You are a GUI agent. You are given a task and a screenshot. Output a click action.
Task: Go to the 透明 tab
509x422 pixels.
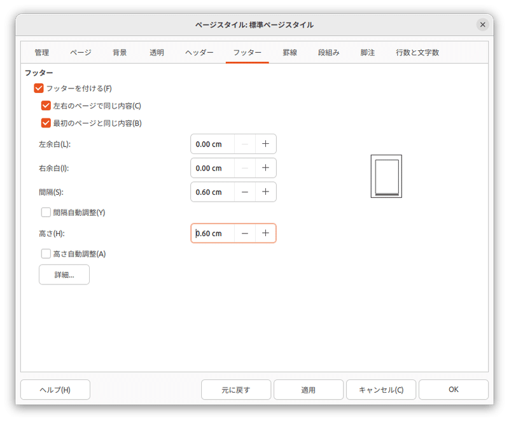click(x=157, y=53)
